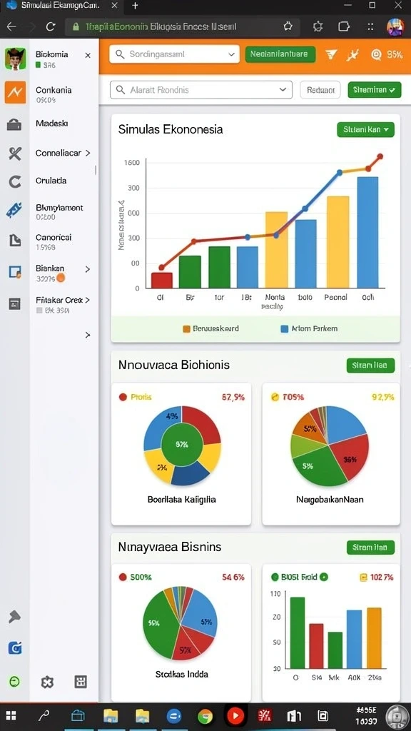Viewport: 411px width, 731px height.
Task: Toggle the blue Arlom Parkem legend swatch
Action: 284,328
